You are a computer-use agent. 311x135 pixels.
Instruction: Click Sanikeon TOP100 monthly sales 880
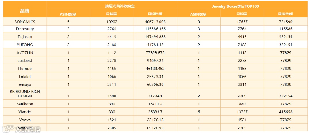(x=242, y=104)
